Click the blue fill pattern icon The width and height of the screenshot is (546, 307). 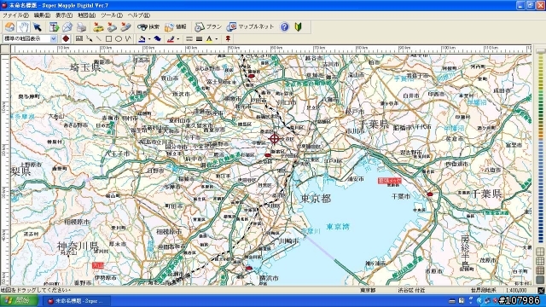[x=157, y=39]
